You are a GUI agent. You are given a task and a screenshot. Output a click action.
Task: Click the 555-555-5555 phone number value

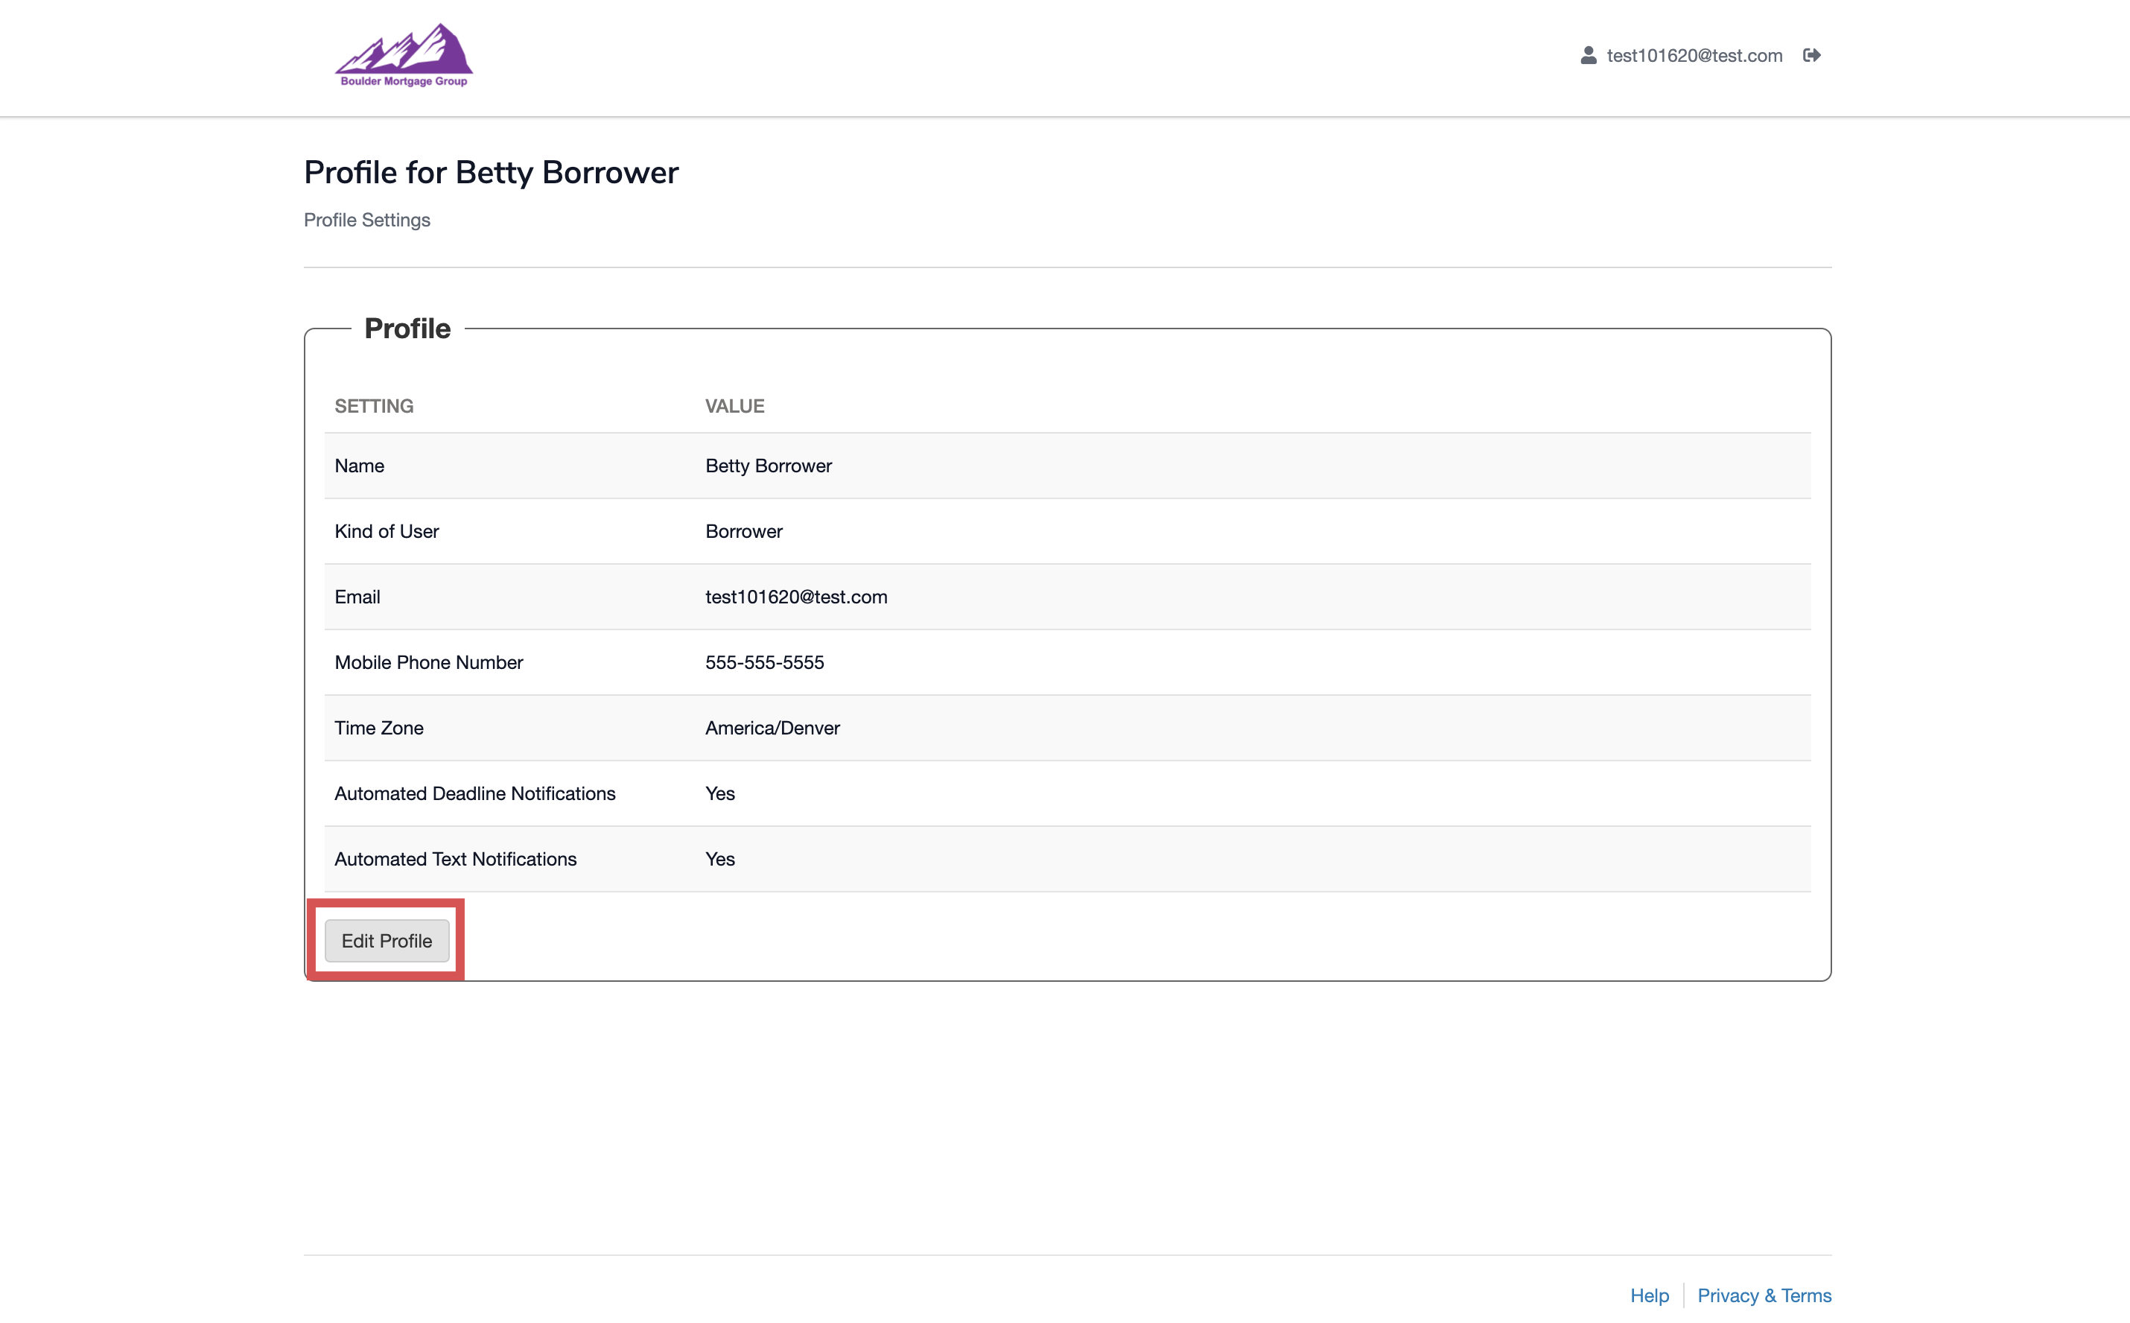763,662
